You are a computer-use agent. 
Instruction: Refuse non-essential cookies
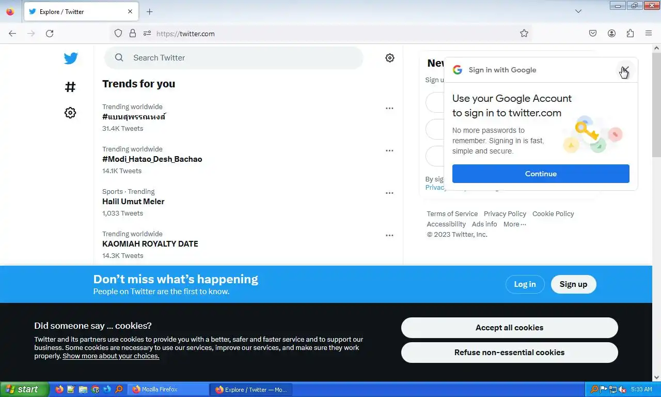509,353
